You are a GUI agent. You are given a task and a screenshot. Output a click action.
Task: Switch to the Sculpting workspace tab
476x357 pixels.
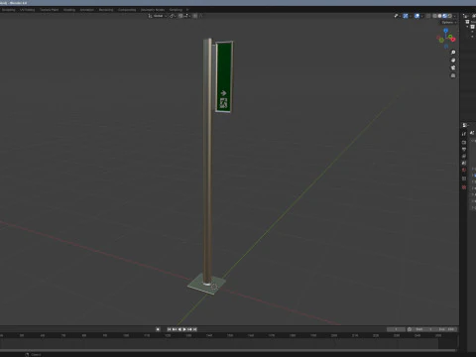point(8,10)
